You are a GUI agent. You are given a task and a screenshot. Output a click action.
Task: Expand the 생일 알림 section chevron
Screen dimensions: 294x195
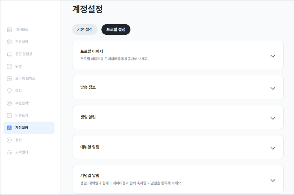point(273,119)
